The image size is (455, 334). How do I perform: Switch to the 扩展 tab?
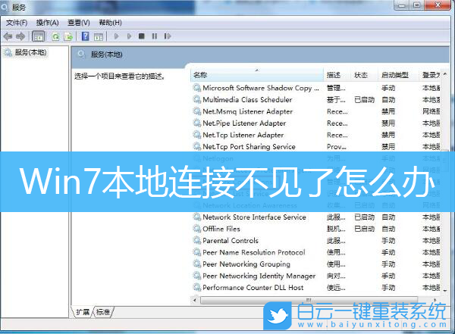pyautogui.click(x=83, y=312)
